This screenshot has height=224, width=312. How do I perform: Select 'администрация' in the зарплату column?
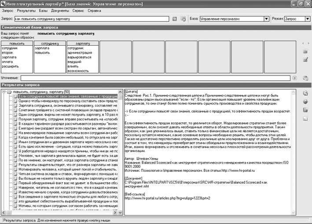coord(80,52)
